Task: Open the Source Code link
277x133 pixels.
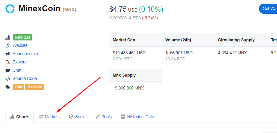Action: point(25,78)
